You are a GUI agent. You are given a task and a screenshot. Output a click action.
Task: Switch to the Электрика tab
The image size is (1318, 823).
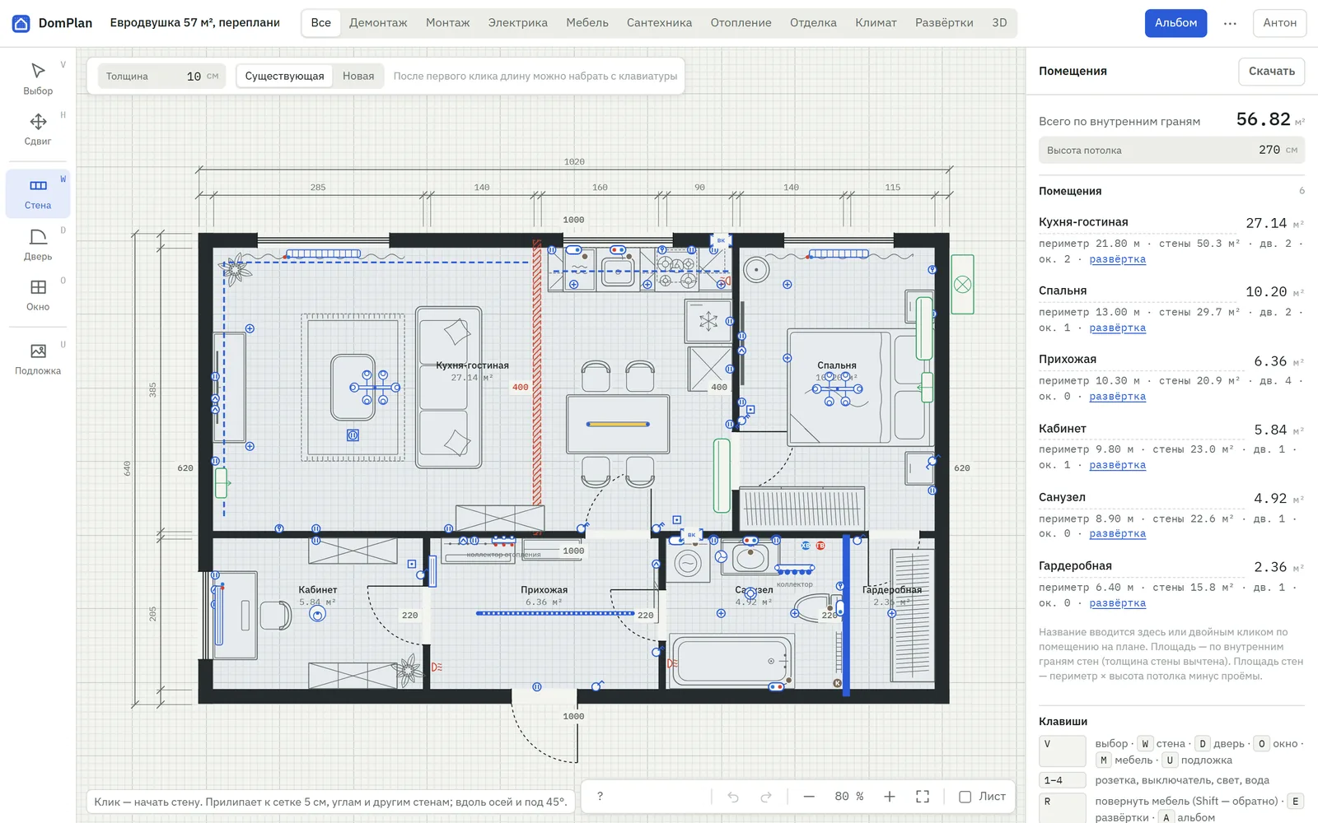517,23
